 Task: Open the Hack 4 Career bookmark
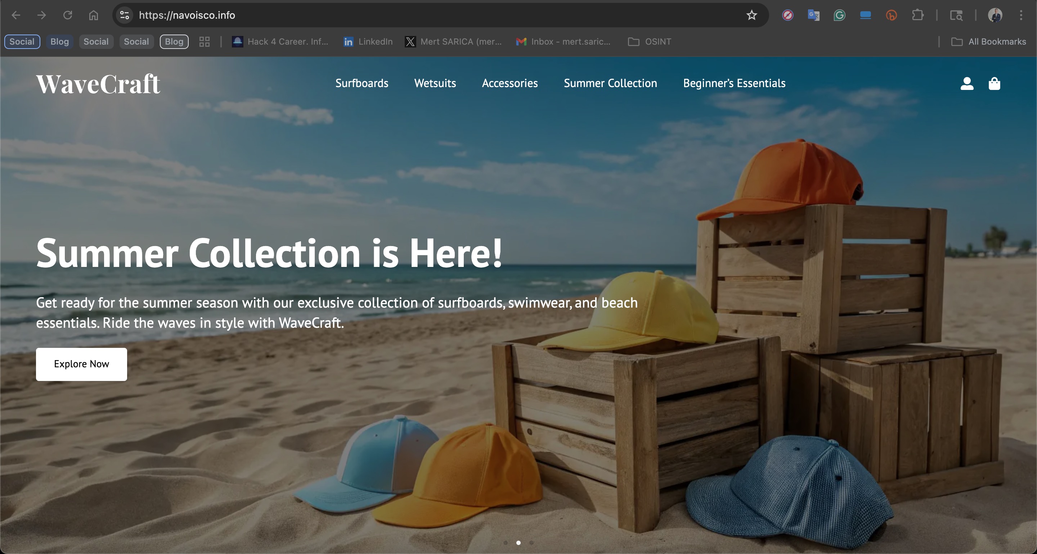[280, 41]
